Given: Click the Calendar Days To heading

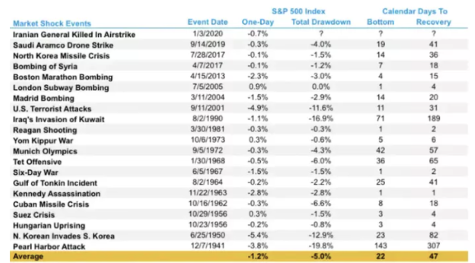Looking at the screenshot, I should pyautogui.click(x=415, y=11).
